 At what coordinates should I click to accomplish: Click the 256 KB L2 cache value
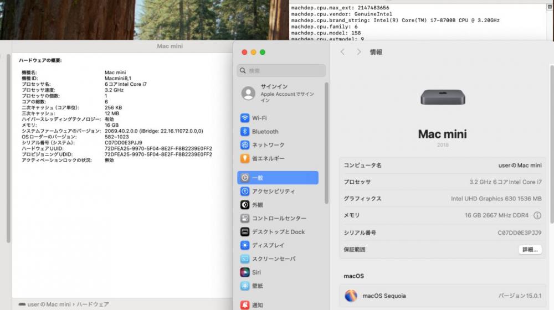[113, 107]
